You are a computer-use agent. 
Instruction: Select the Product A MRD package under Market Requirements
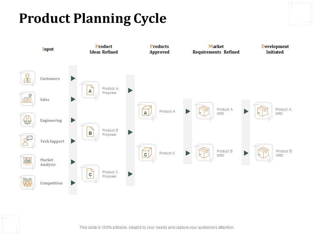click(x=204, y=111)
